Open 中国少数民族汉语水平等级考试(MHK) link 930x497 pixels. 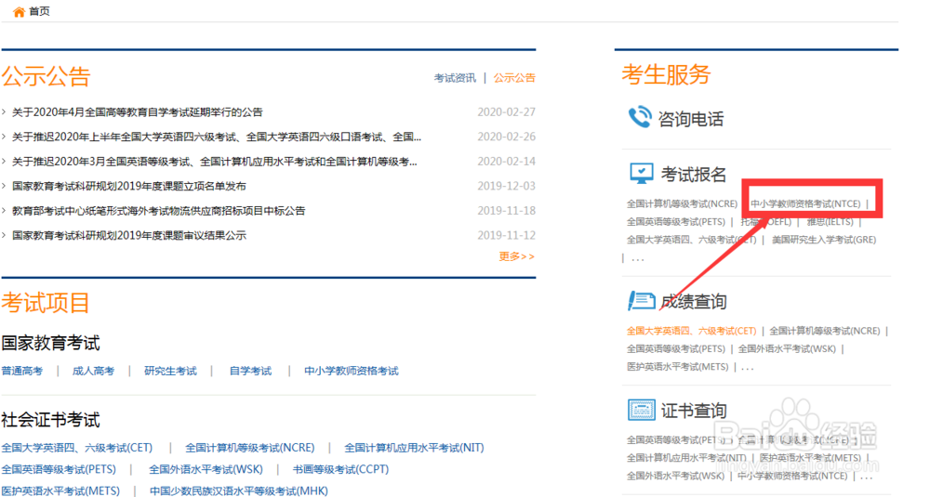tap(238, 490)
